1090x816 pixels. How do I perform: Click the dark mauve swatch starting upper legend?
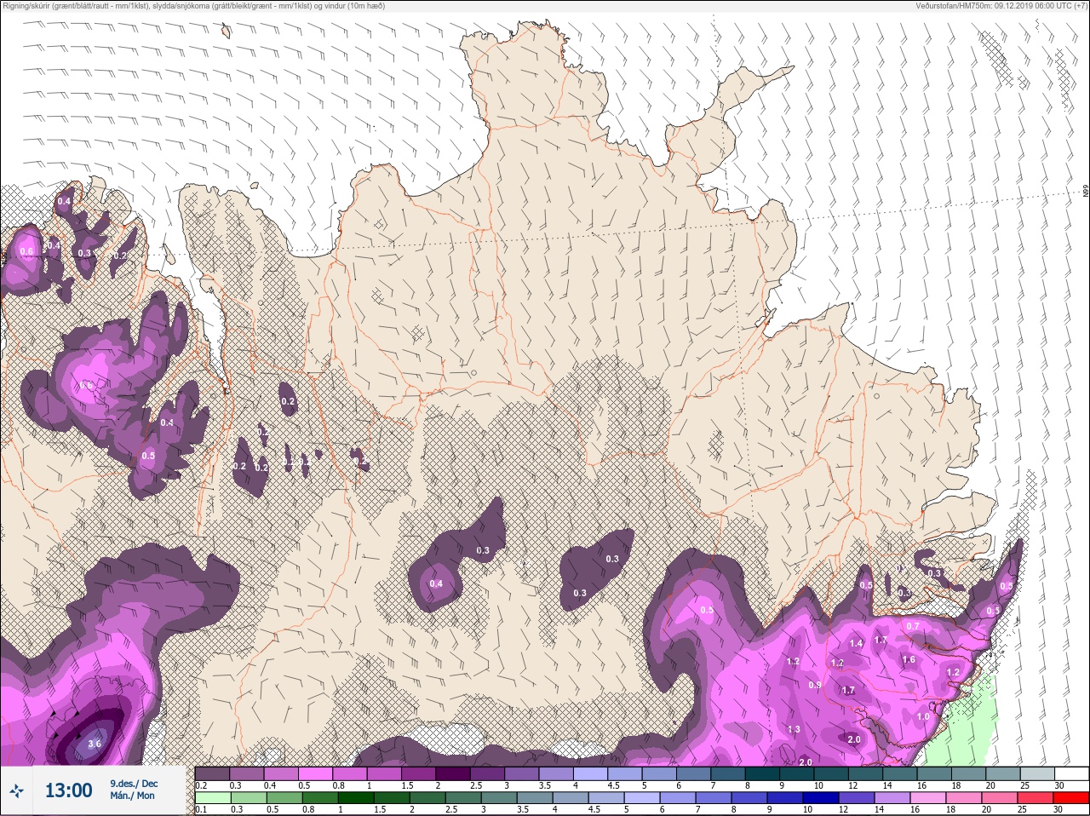212,773
